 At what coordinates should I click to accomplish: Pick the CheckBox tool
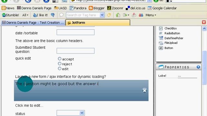pos(168,28)
